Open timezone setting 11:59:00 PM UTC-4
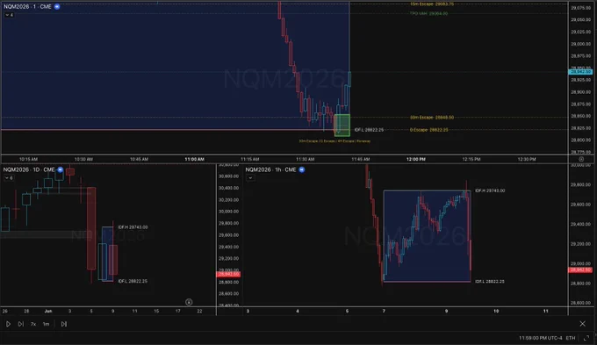 (540, 338)
